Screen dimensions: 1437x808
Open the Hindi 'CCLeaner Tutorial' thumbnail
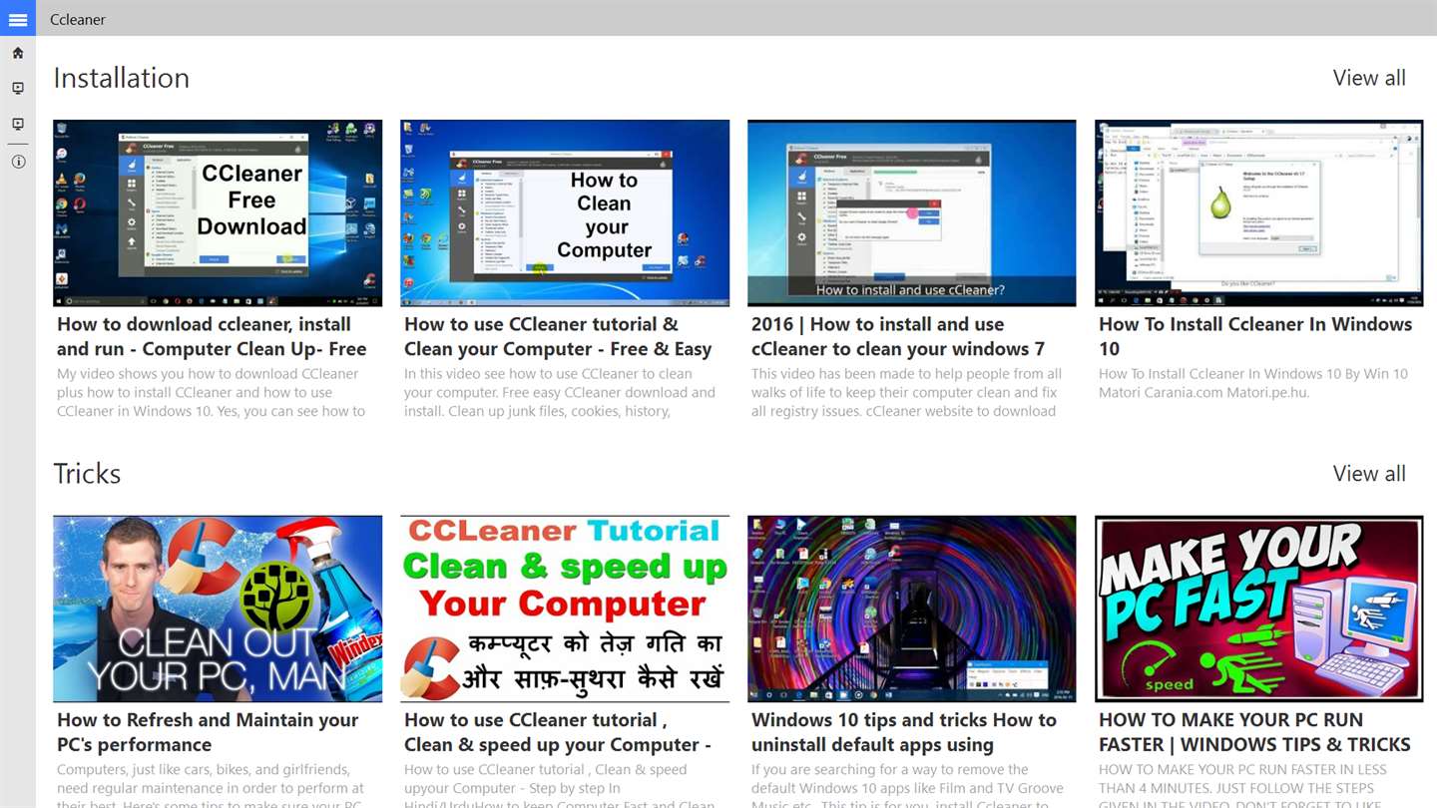[x=565, y=608]
